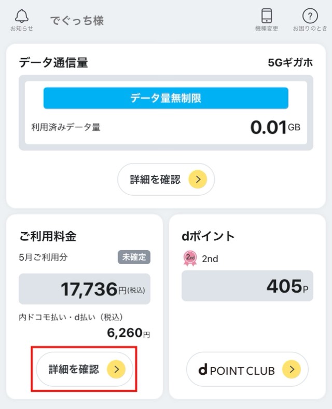This screenshot has height=409, width=332.
Task: Click the blue データ量無制限 bar
Action: (x=165, y=98)
